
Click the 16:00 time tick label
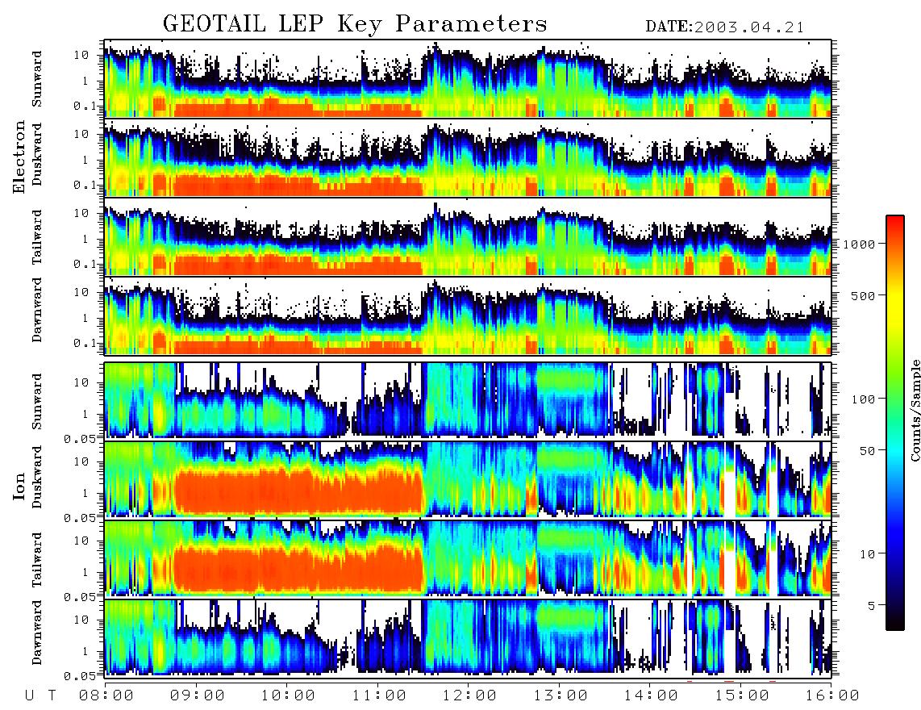[x=832, y=695]
